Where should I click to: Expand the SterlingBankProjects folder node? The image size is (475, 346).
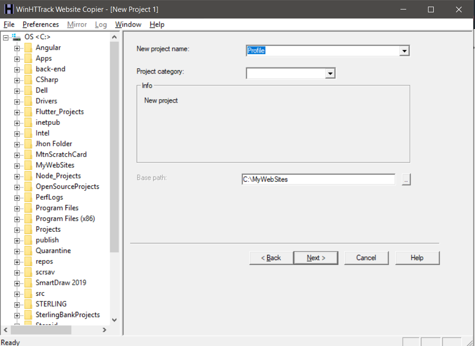tap(17, 316)
